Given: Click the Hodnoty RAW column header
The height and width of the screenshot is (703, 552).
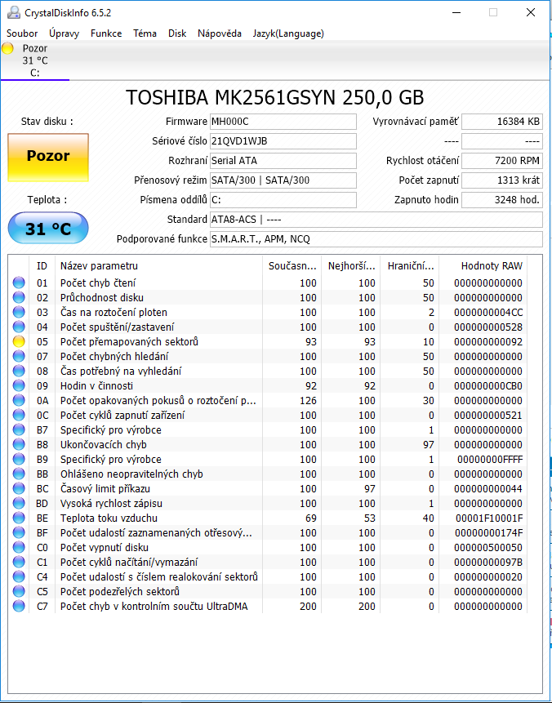Looking at the screenshot, I should pos(491,265).
